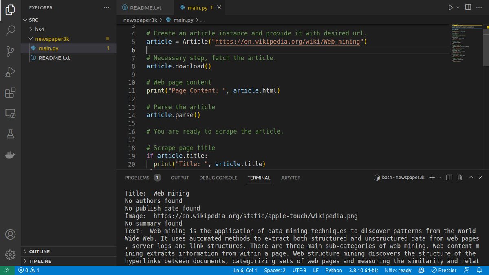Viewport: 489px width, 275px height.
Task: Expand the bs4 folder
Action: point(68,29)
